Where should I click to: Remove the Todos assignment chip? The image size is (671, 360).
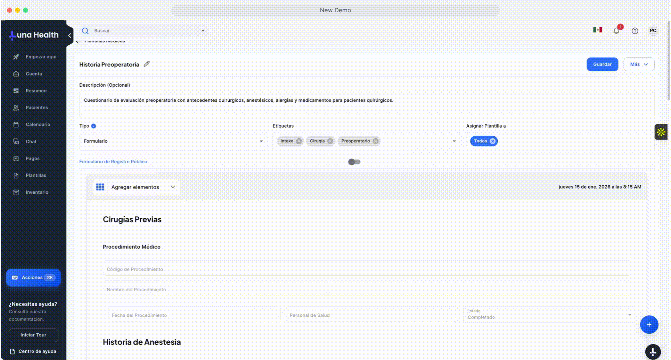click(492, 141)
